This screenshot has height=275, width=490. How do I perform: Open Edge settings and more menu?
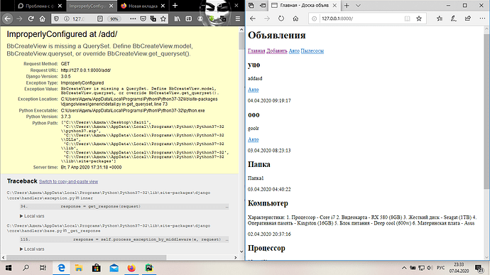[x=482, y=18]
